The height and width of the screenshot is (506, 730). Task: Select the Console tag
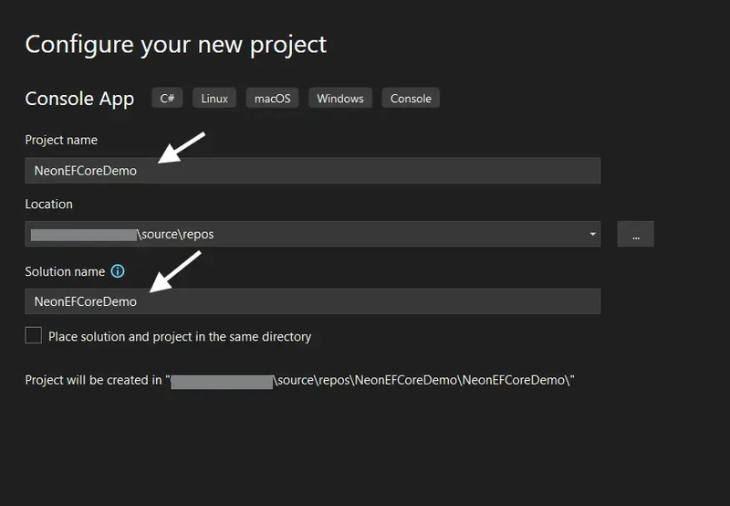point(411,99)
